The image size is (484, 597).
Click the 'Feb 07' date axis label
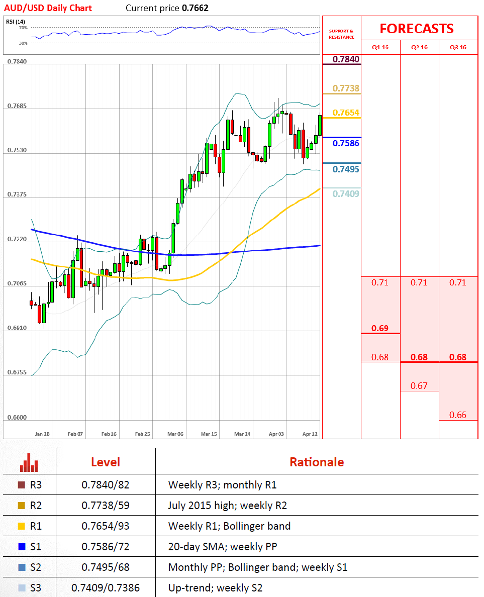pos(75,434)
